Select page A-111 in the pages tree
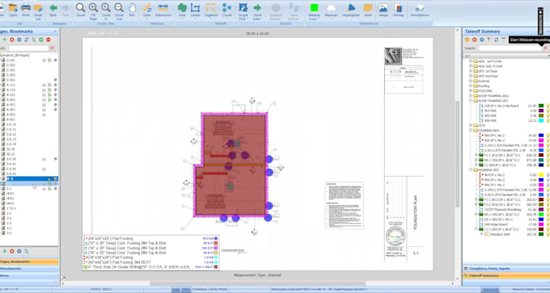 click(11, 85)
